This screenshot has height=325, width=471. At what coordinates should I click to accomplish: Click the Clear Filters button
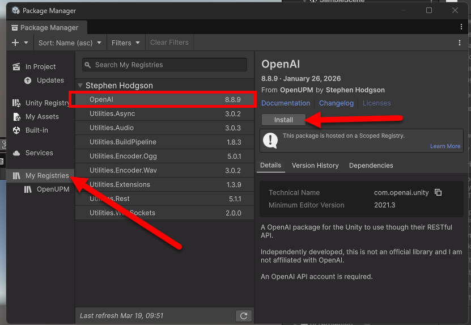169,43
